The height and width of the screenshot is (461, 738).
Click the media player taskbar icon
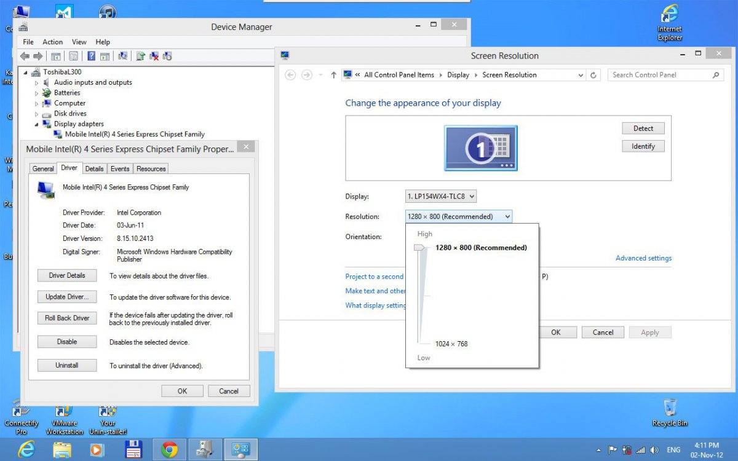point(97,449)
